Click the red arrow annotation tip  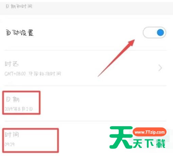[x=133, y=41]
